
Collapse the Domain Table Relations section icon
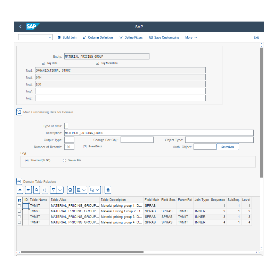pyautogui.click(x=19, y=181)
